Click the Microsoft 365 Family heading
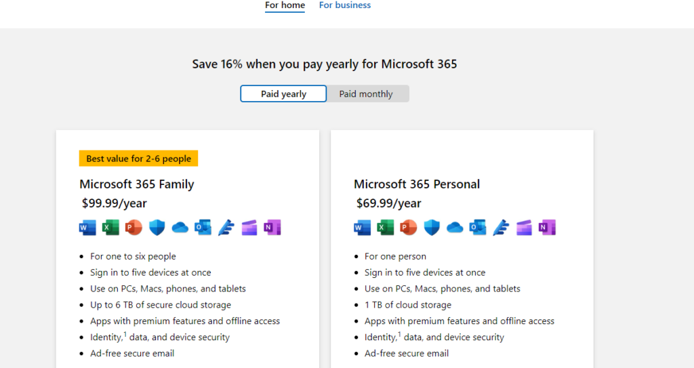The height and width of the screenshot is (368, 694). pos(137,184)
